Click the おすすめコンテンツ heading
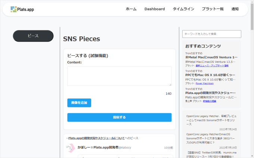This screenshot has height=158, width=254. tap(203, 46)
